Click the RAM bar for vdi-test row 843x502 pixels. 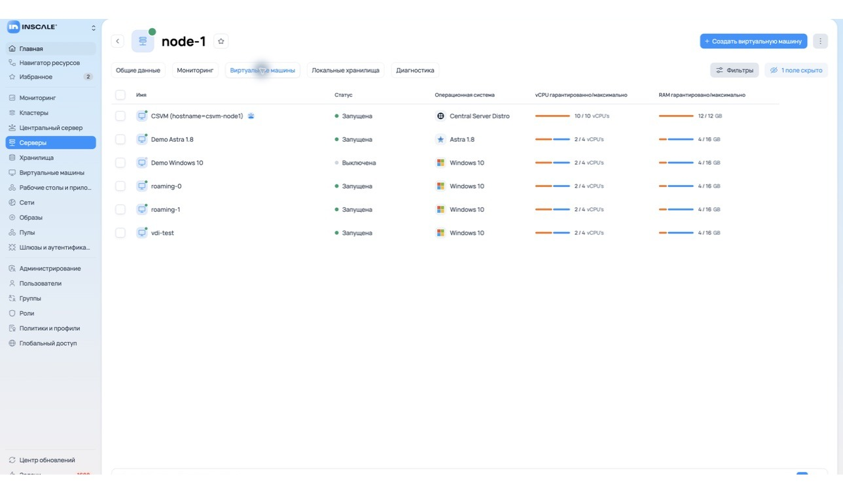click(676, 233)
